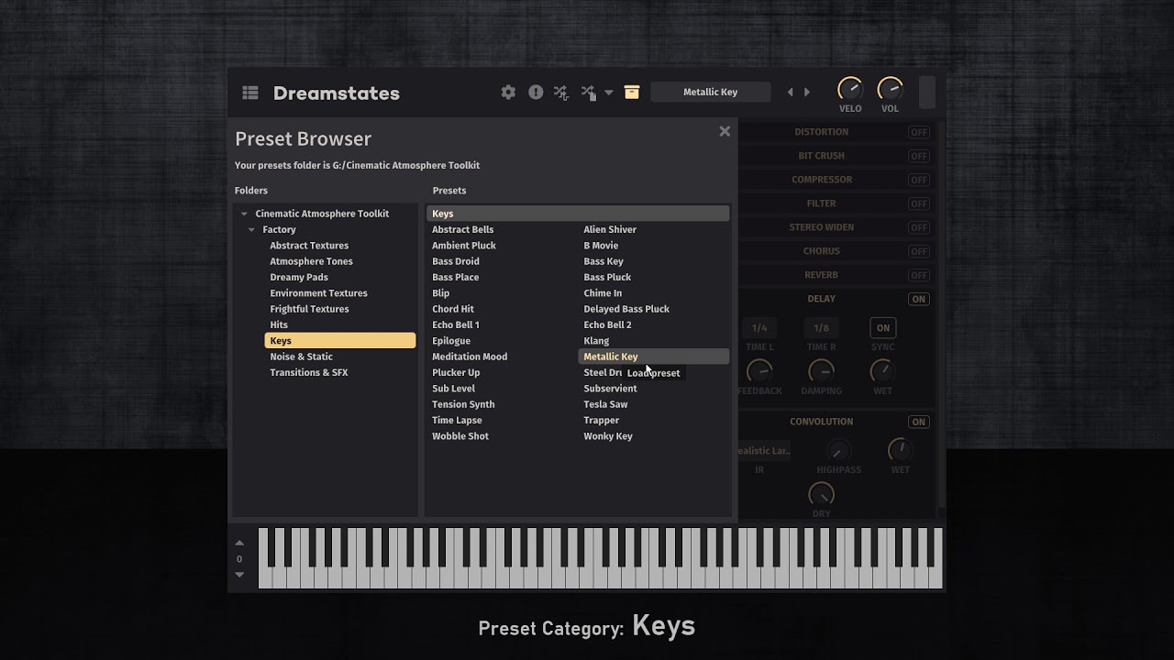Select the Environment Textures folder

coord(318,293)
